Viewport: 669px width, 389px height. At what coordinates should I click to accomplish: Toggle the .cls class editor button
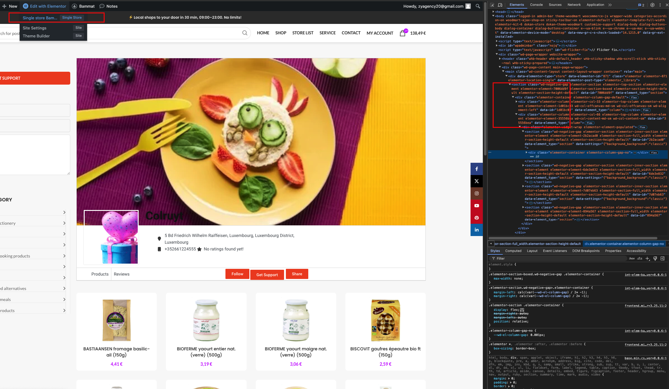(x=640, y=258)
